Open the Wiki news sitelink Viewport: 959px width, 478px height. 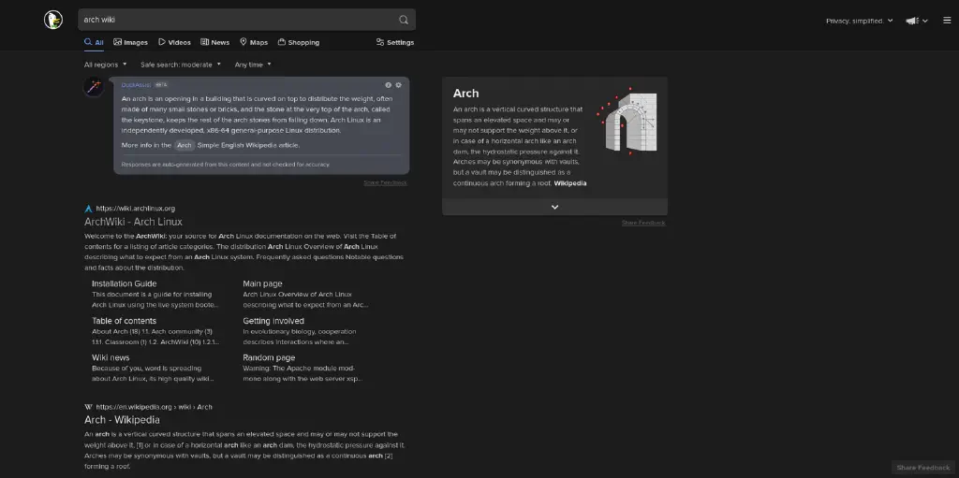[111, 357]
